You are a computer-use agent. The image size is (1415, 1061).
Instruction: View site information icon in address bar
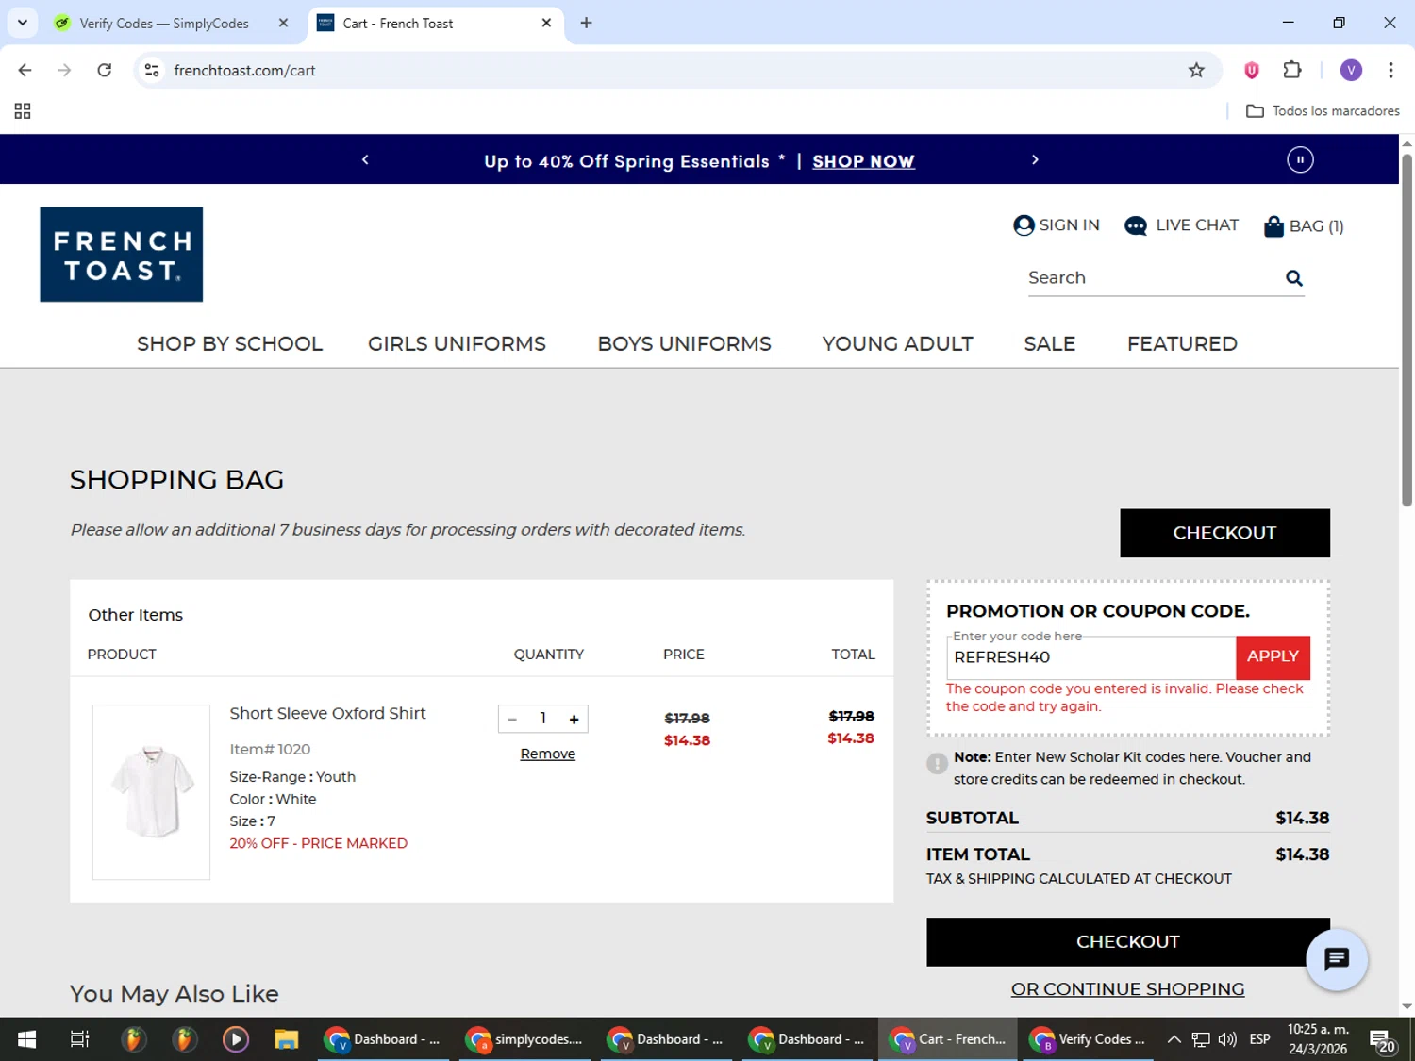(x=152, y=70)
